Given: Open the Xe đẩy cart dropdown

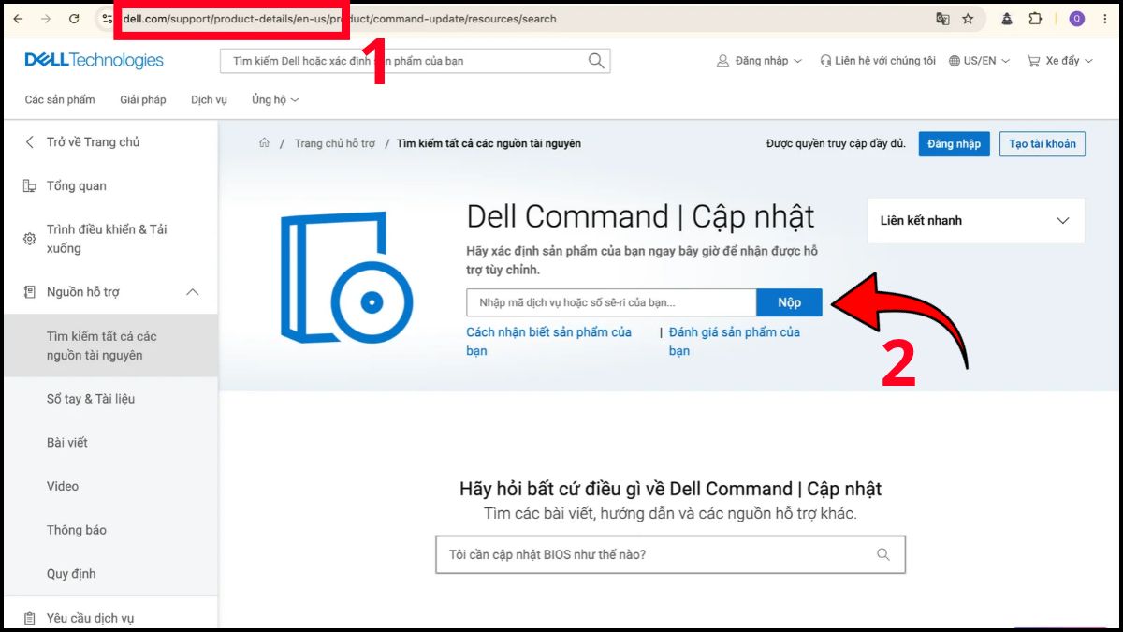Looking at the screenshot, I should point(1059,61).
